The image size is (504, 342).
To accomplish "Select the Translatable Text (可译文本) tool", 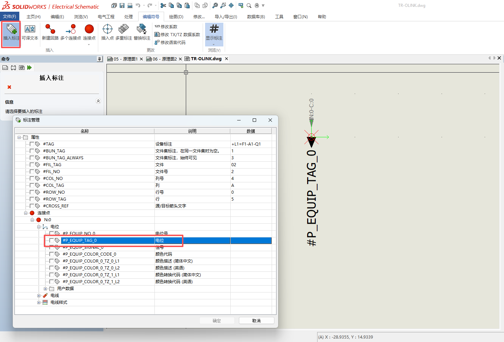I will [x=30, y=30].
